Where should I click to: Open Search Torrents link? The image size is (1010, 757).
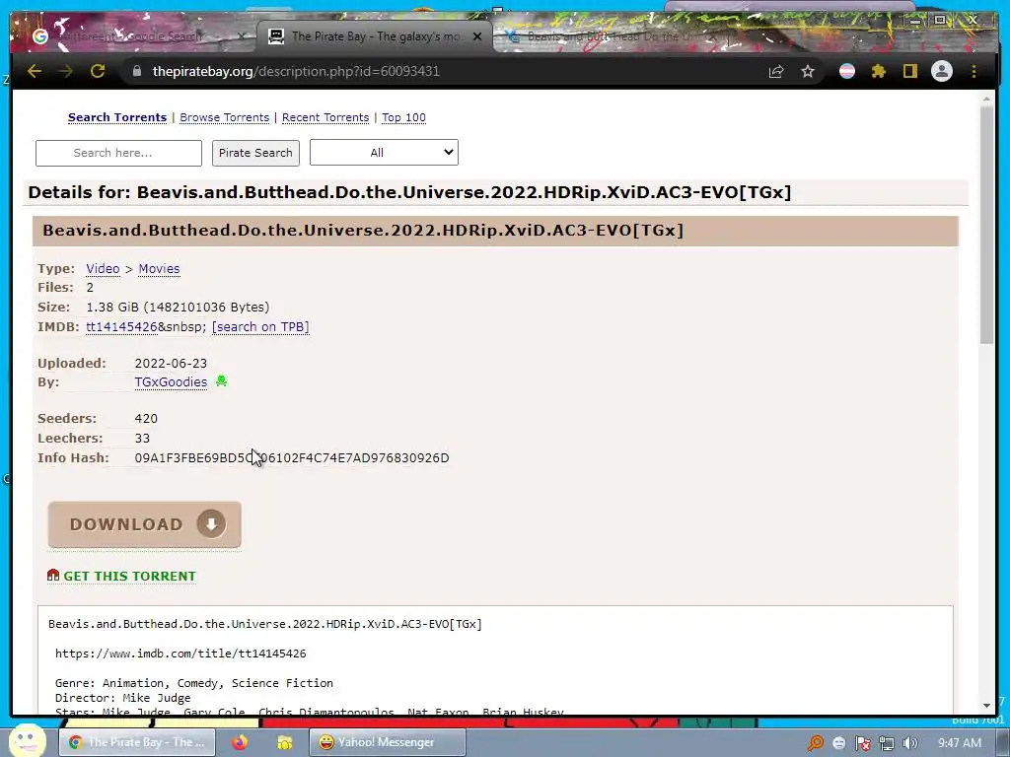coord(117,117)
